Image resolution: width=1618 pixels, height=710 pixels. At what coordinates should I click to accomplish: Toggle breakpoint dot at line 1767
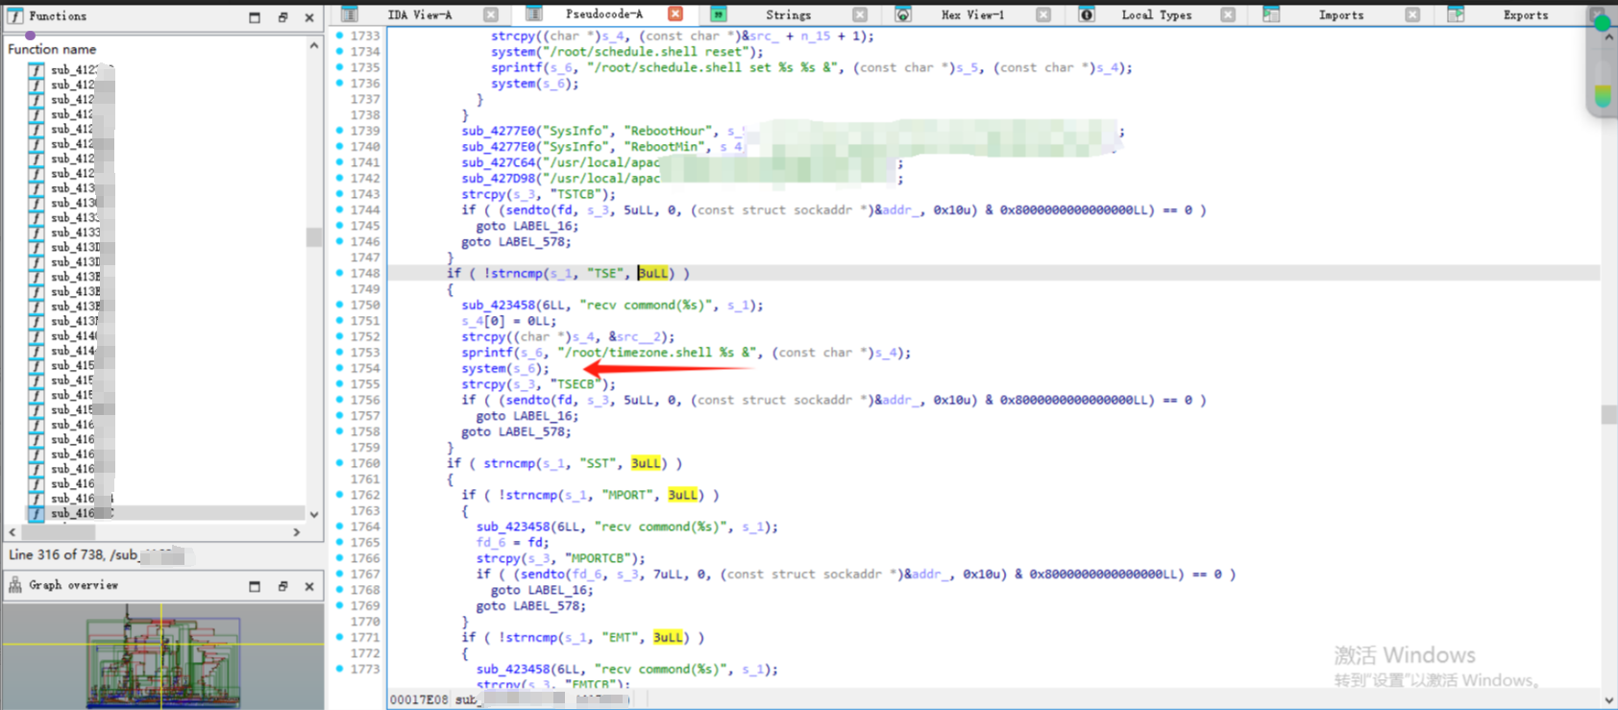pos(339,574)
